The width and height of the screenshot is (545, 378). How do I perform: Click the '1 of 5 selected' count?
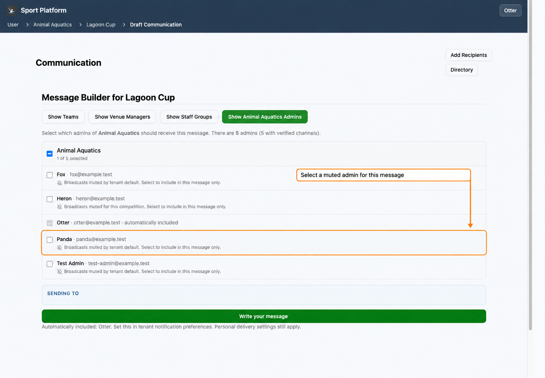click(72, 158)
